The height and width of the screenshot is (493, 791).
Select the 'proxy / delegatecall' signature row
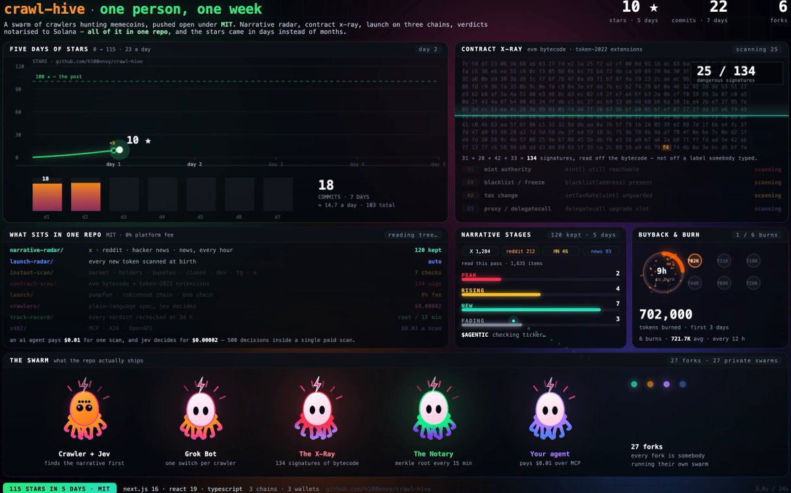pos(622,209)
